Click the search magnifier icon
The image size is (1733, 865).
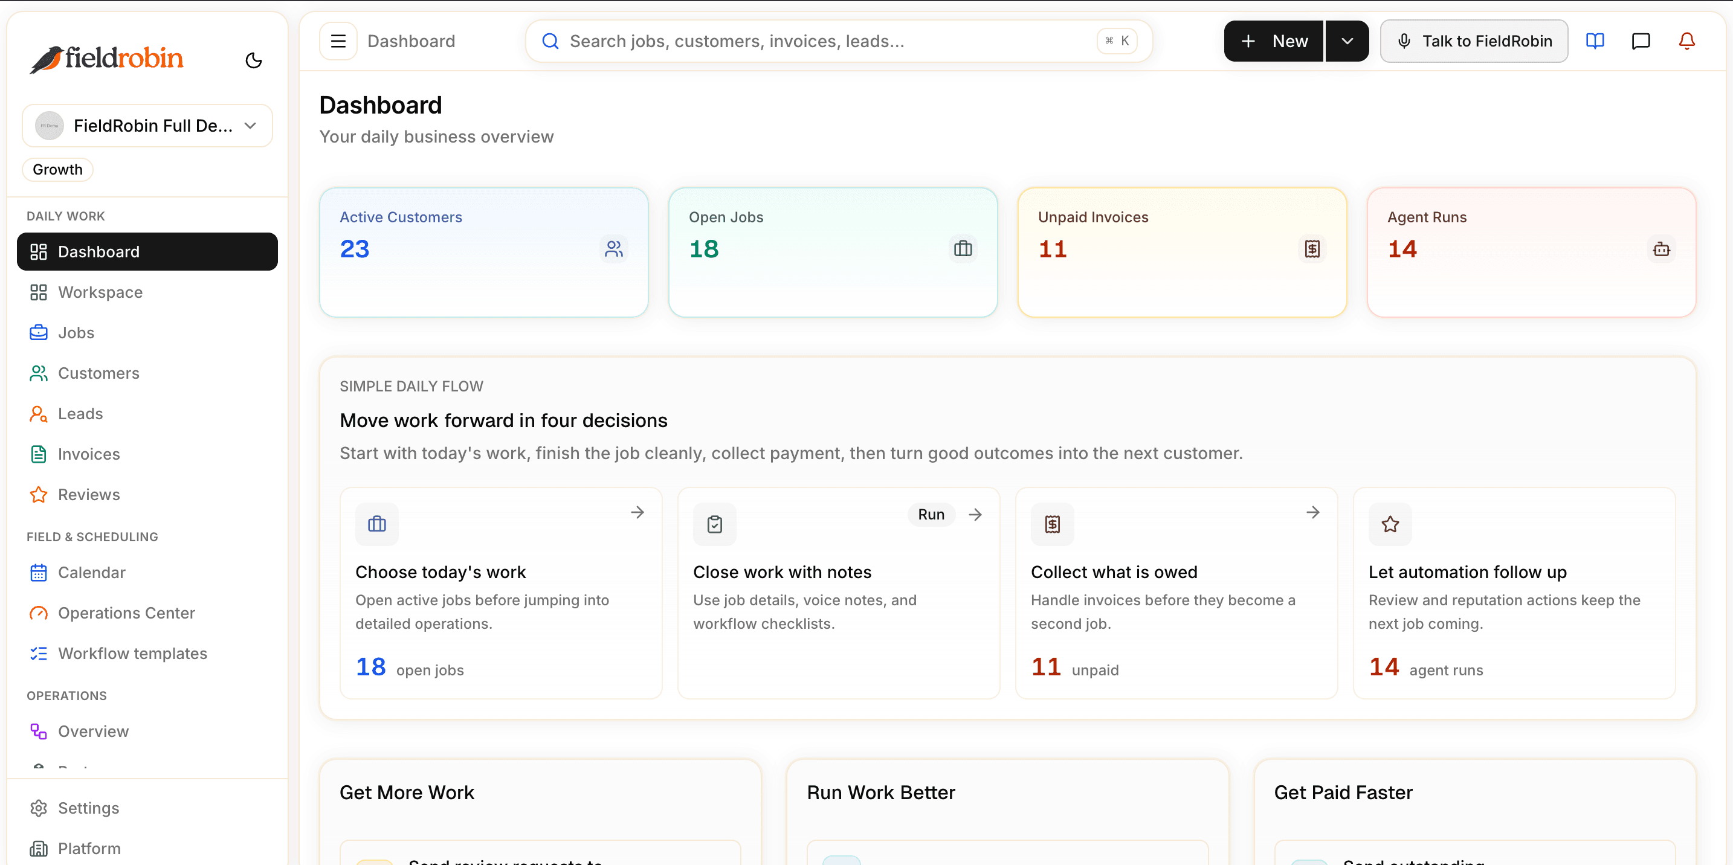point(550,41)
